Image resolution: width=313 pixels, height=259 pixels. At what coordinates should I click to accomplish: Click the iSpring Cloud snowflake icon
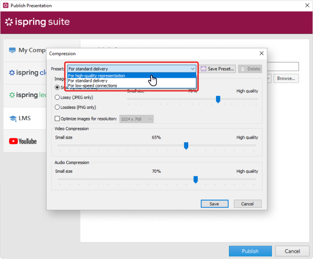click(x=12, y=72)
